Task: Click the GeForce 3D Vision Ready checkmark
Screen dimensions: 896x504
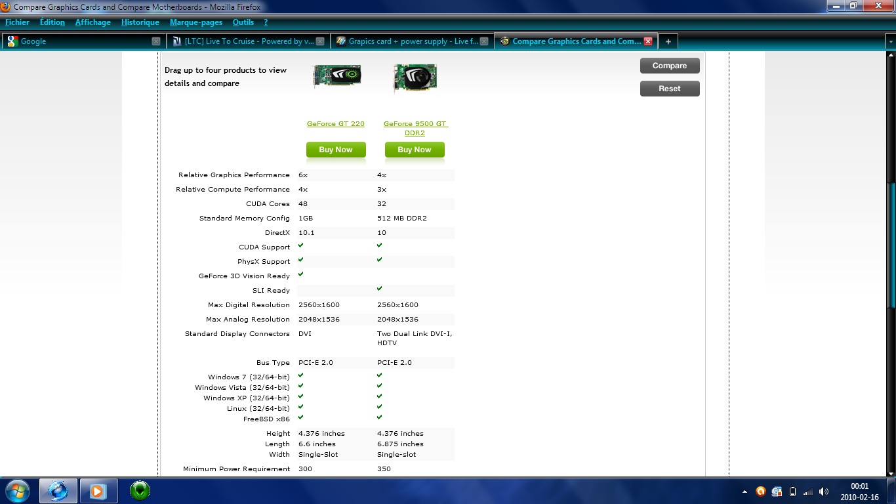Action: coord(301,274)
